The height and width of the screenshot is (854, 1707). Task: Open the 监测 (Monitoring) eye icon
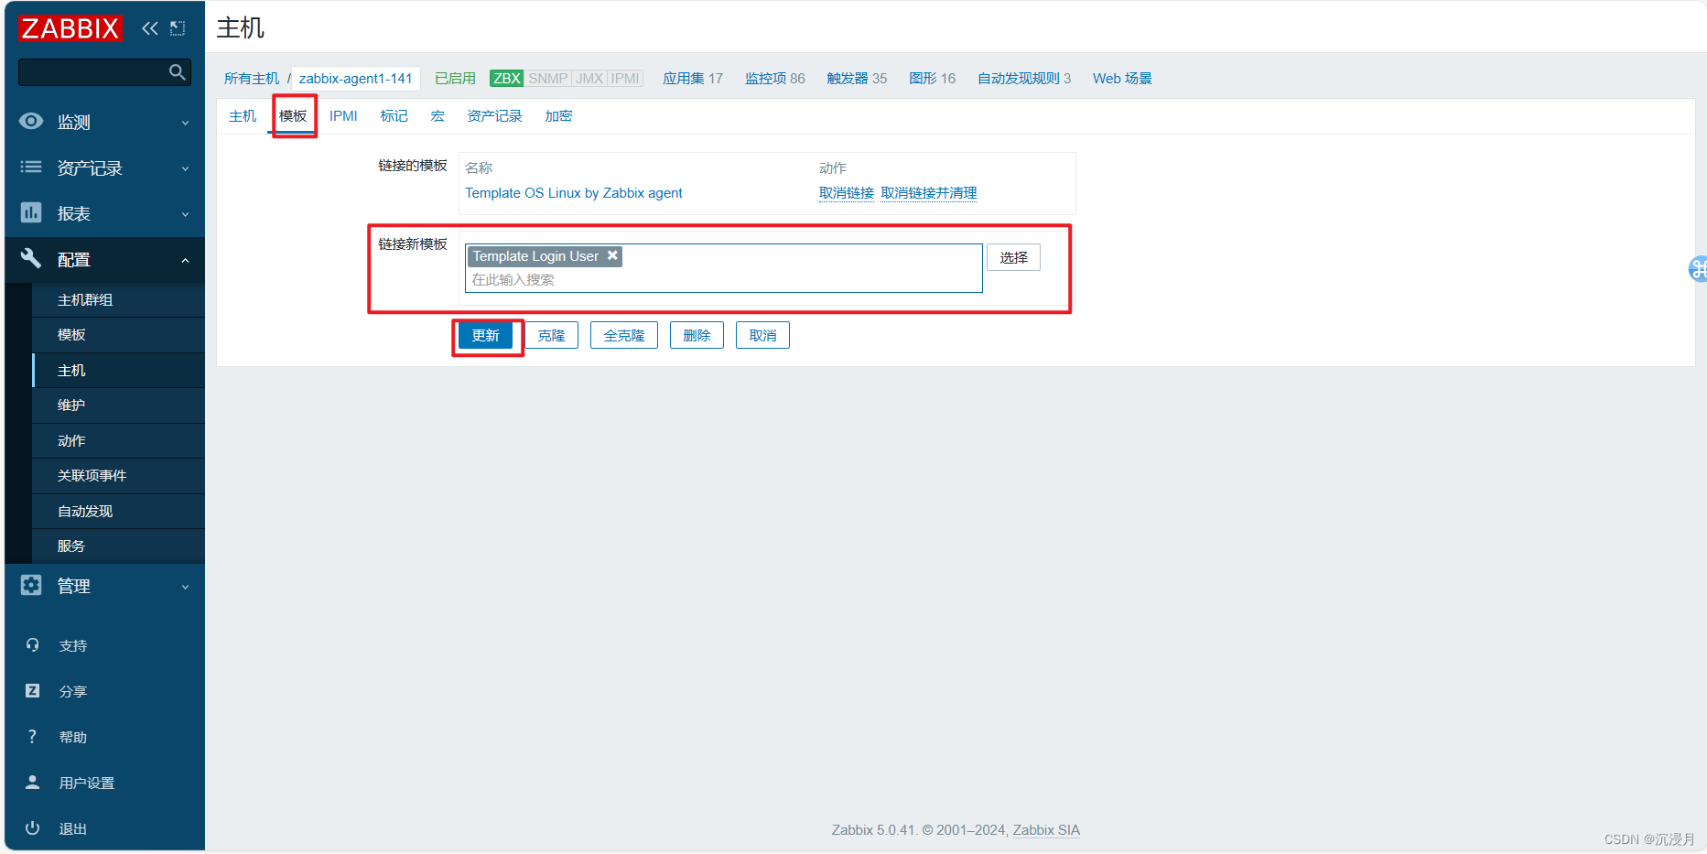click(31, 121)
